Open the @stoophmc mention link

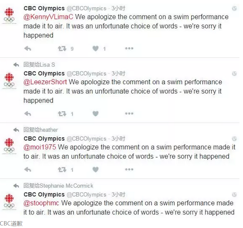click(41, 203)
